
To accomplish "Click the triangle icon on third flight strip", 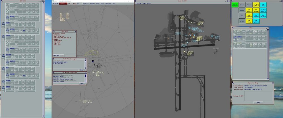I will click(8, 17).
